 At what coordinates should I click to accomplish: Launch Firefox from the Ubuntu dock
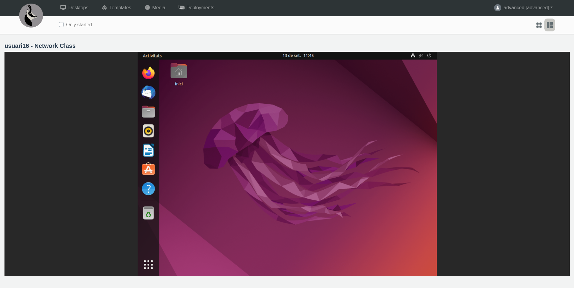point(148,73)
